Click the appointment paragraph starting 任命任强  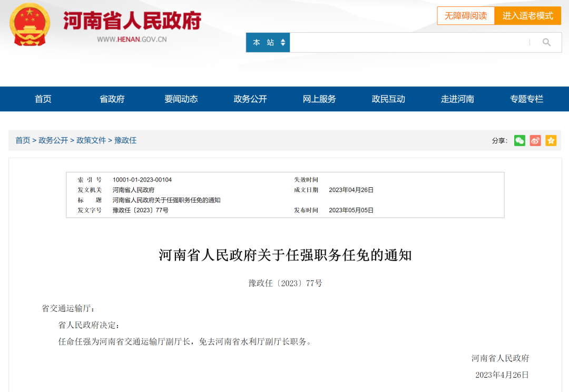[x=185, y=341]
